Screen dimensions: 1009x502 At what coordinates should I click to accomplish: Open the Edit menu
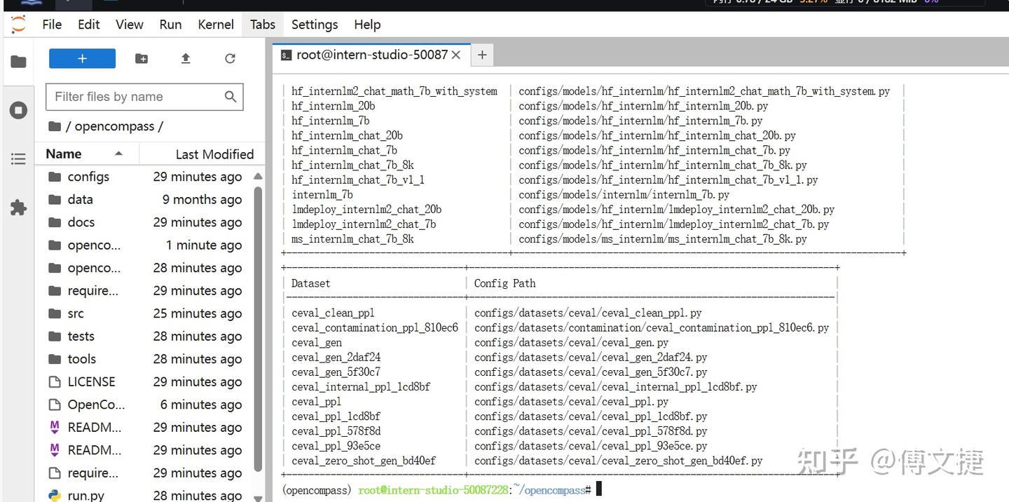[x=89, y=25]
